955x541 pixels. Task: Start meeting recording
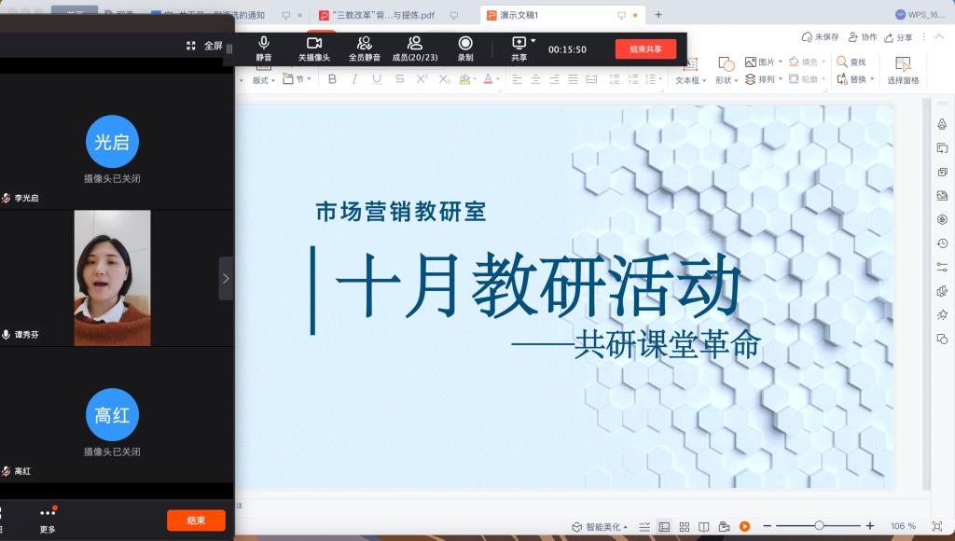pos(465,49)
